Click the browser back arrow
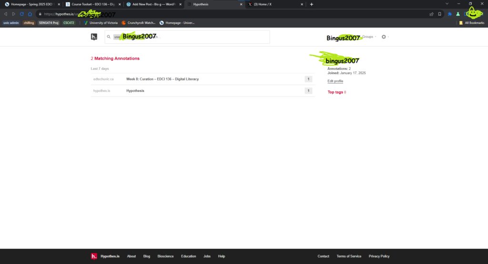Screen dimensions: 488x264 6,14
